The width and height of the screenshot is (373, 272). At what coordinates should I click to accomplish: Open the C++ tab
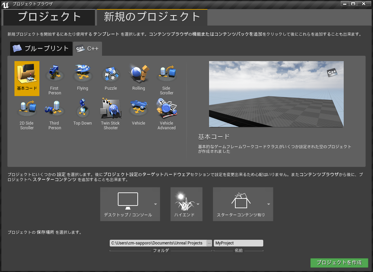(x=88, y=49)
